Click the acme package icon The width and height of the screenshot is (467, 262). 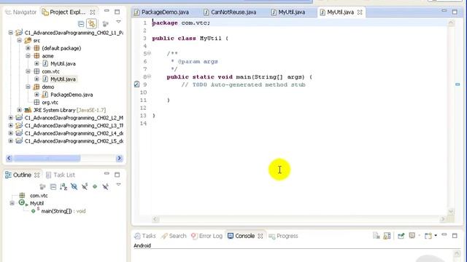point(36,56)
